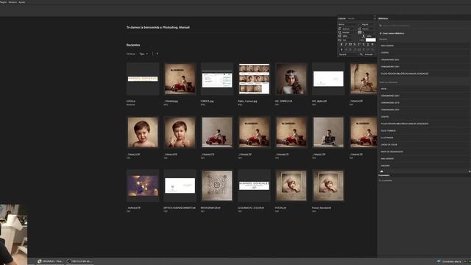
Task: Open the POSTAL.tif recent file
Action: (x=291, y=185)
